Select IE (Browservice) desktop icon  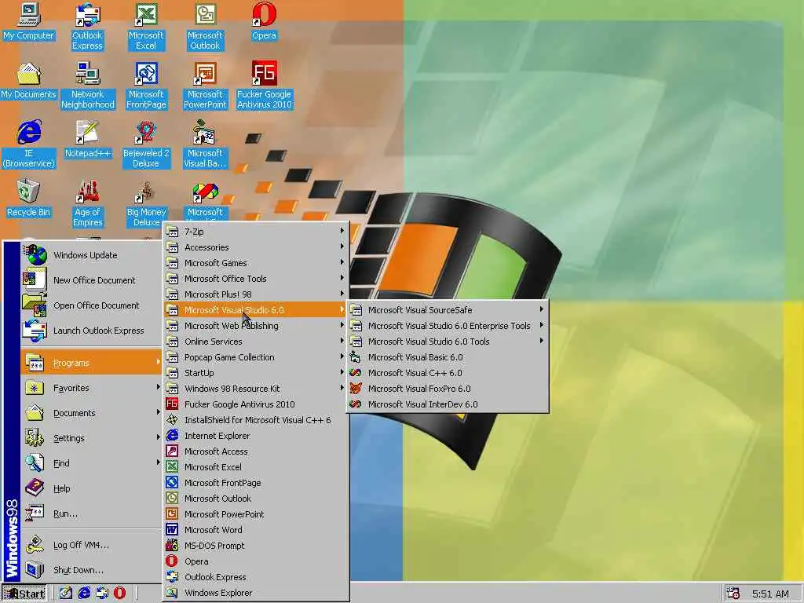(x=29, y=144)
